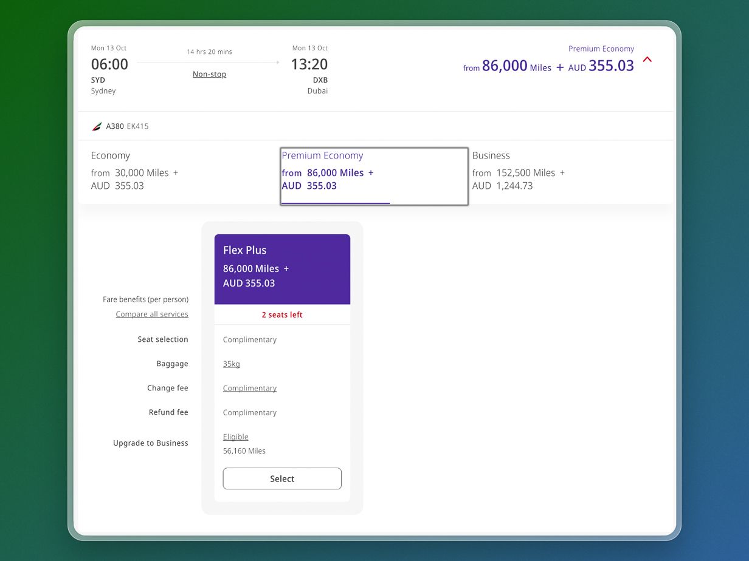Viewport: 749px width, 561px height.
Task: Open the Eligible upgrade to Business link
Action: 235,437
